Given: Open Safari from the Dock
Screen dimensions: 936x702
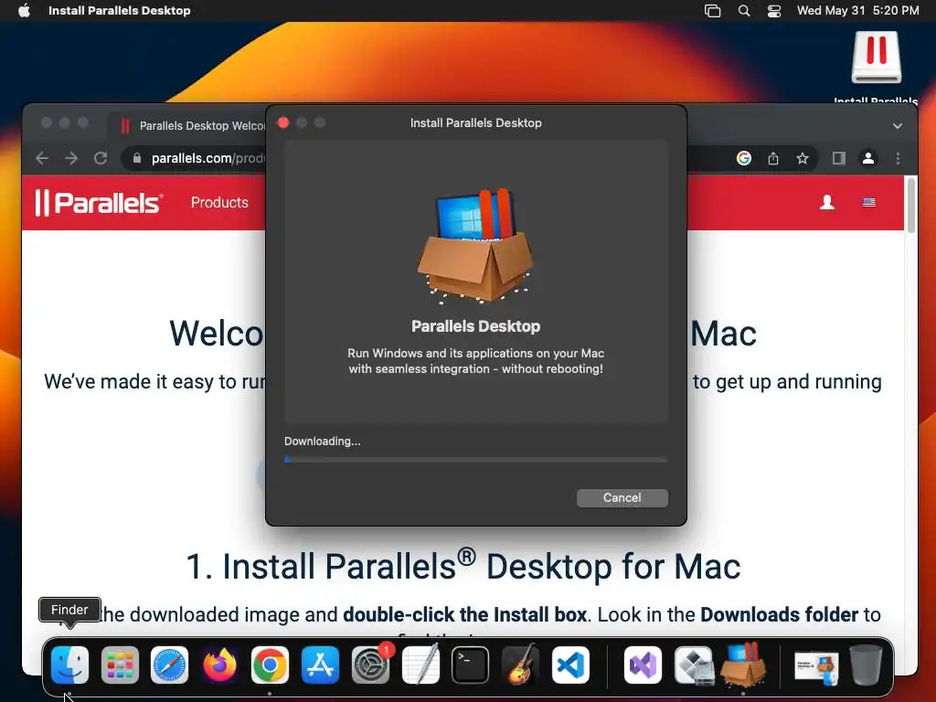Looking at the screenshot, I should (169, 665).
